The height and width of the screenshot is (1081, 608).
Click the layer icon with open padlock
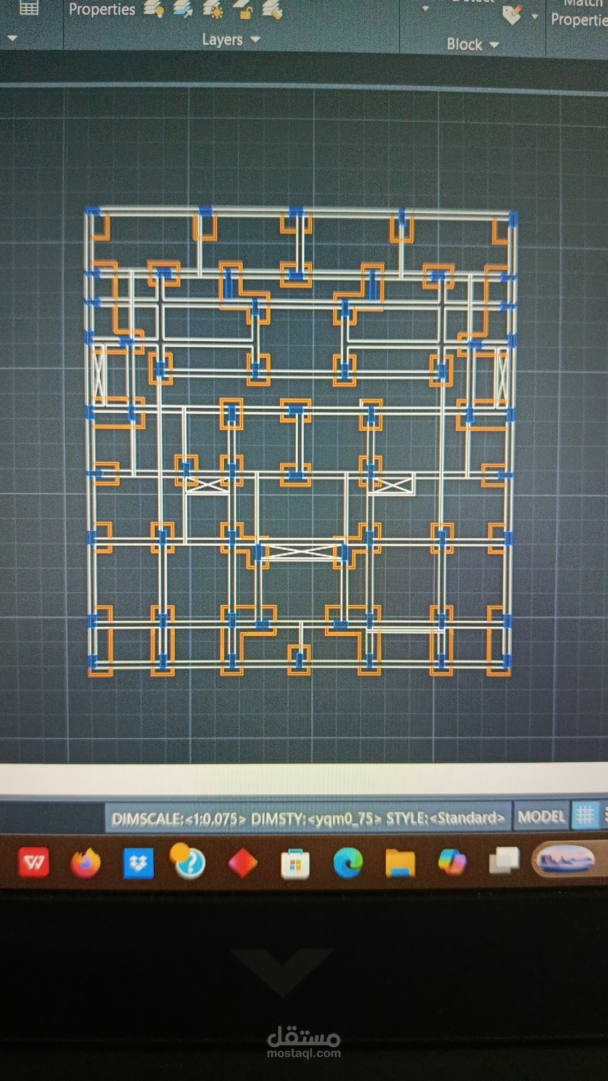click(243, 10)
